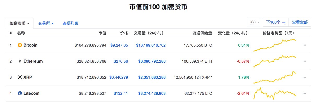The height and width of the screenshot is (102, 317).
Task: Open the more-options dots for Litecoin row
Action: 304,93
